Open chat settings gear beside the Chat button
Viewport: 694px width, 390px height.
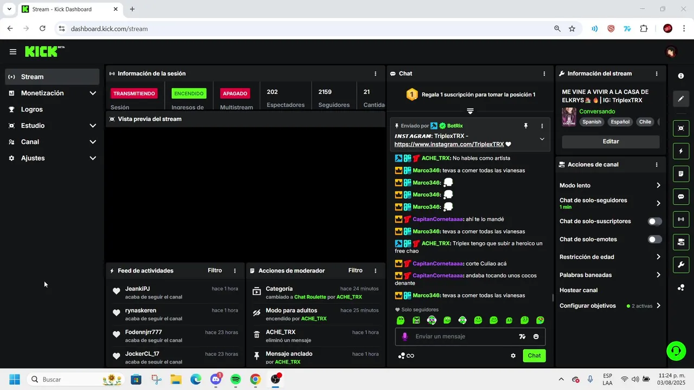pyautogui.click(x=513, y=356)
